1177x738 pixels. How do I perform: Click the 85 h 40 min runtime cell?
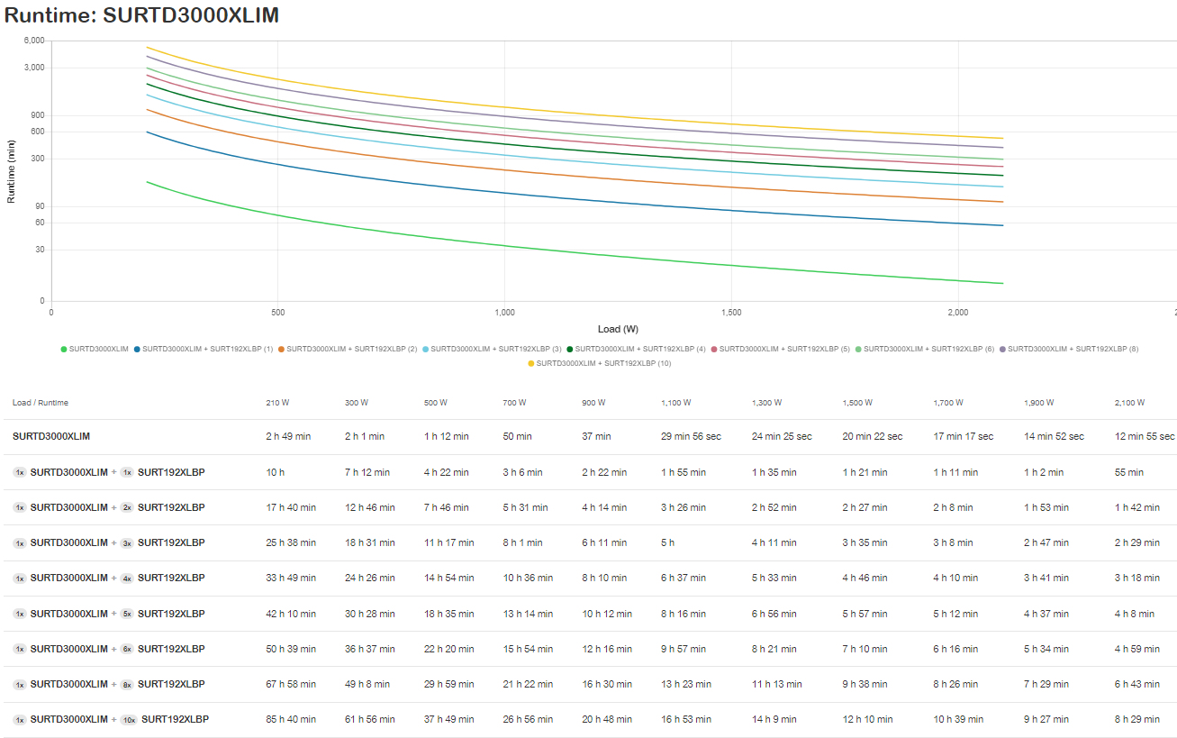[x=291, y=719]
